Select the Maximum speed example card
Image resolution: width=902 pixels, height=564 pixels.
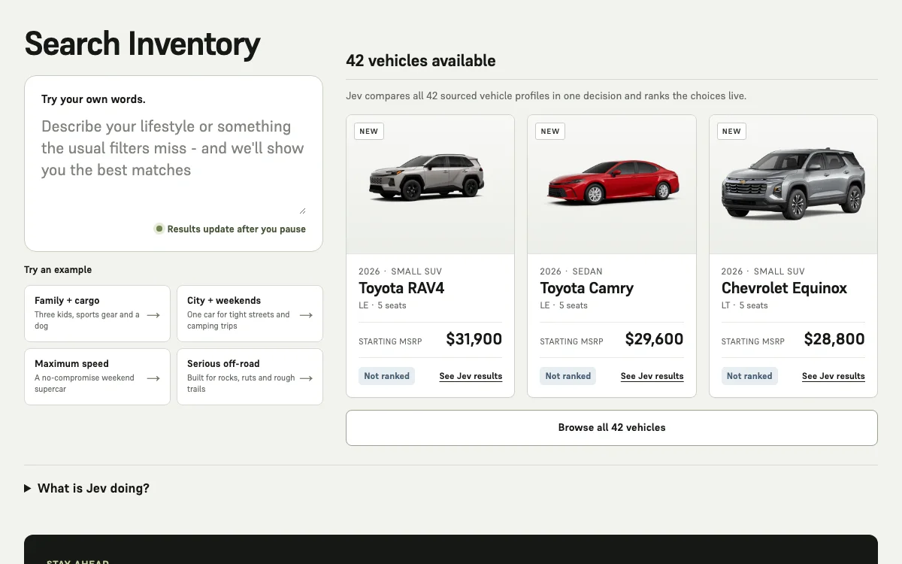(98, 377)
